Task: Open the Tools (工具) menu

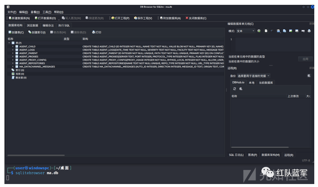Action: [x=47, y=12]
